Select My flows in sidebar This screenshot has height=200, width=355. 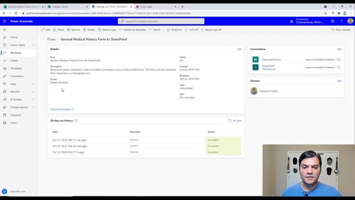coord(16,53)
